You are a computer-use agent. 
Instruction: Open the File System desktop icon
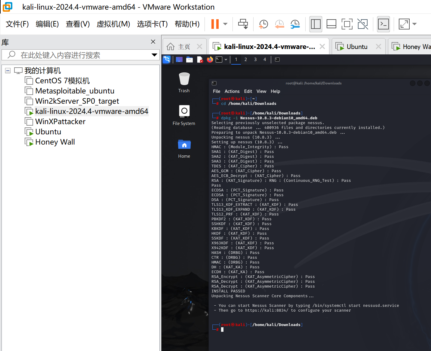(184, 115)
